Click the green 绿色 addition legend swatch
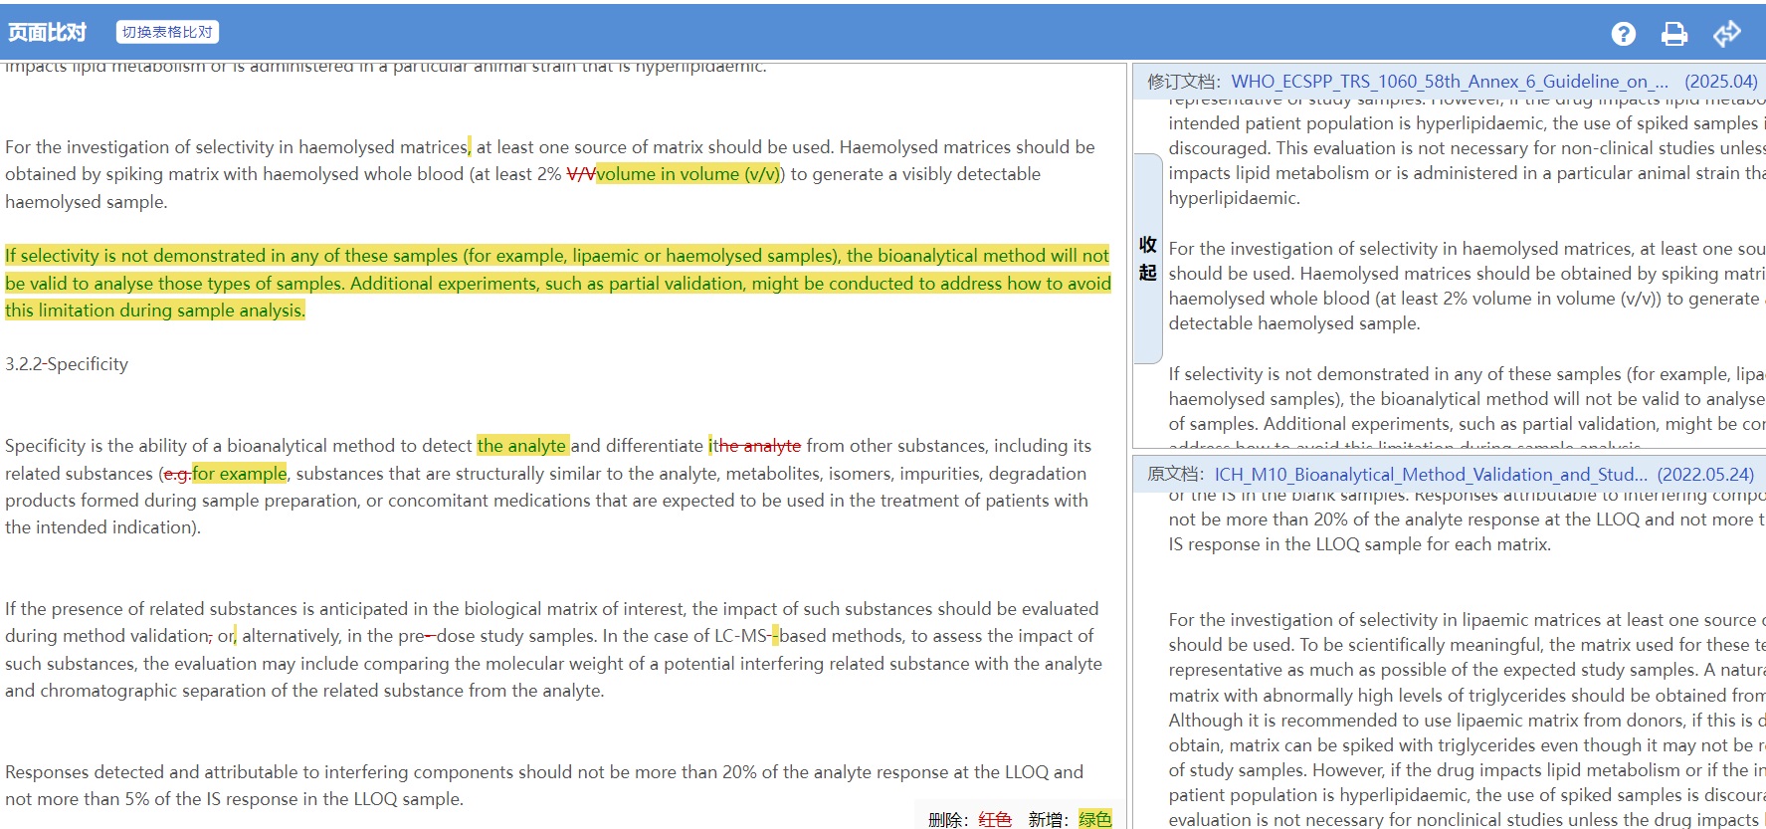This screenshot has width=1766, height=829. (x=1094, y=819)
